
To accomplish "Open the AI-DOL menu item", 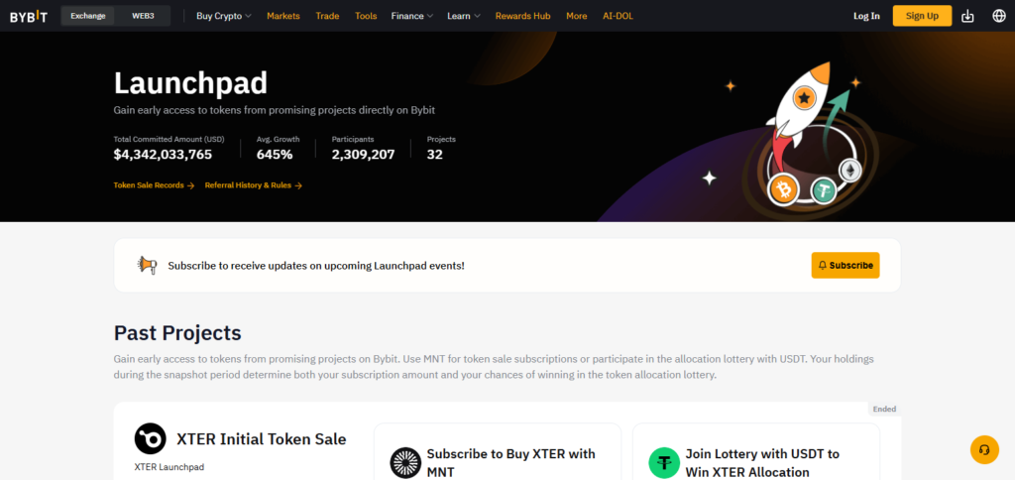I will (x=619, y=16).
